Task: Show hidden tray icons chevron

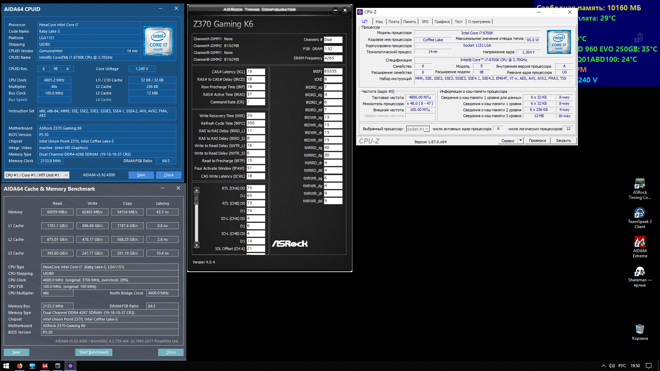Action: (603, 366)
